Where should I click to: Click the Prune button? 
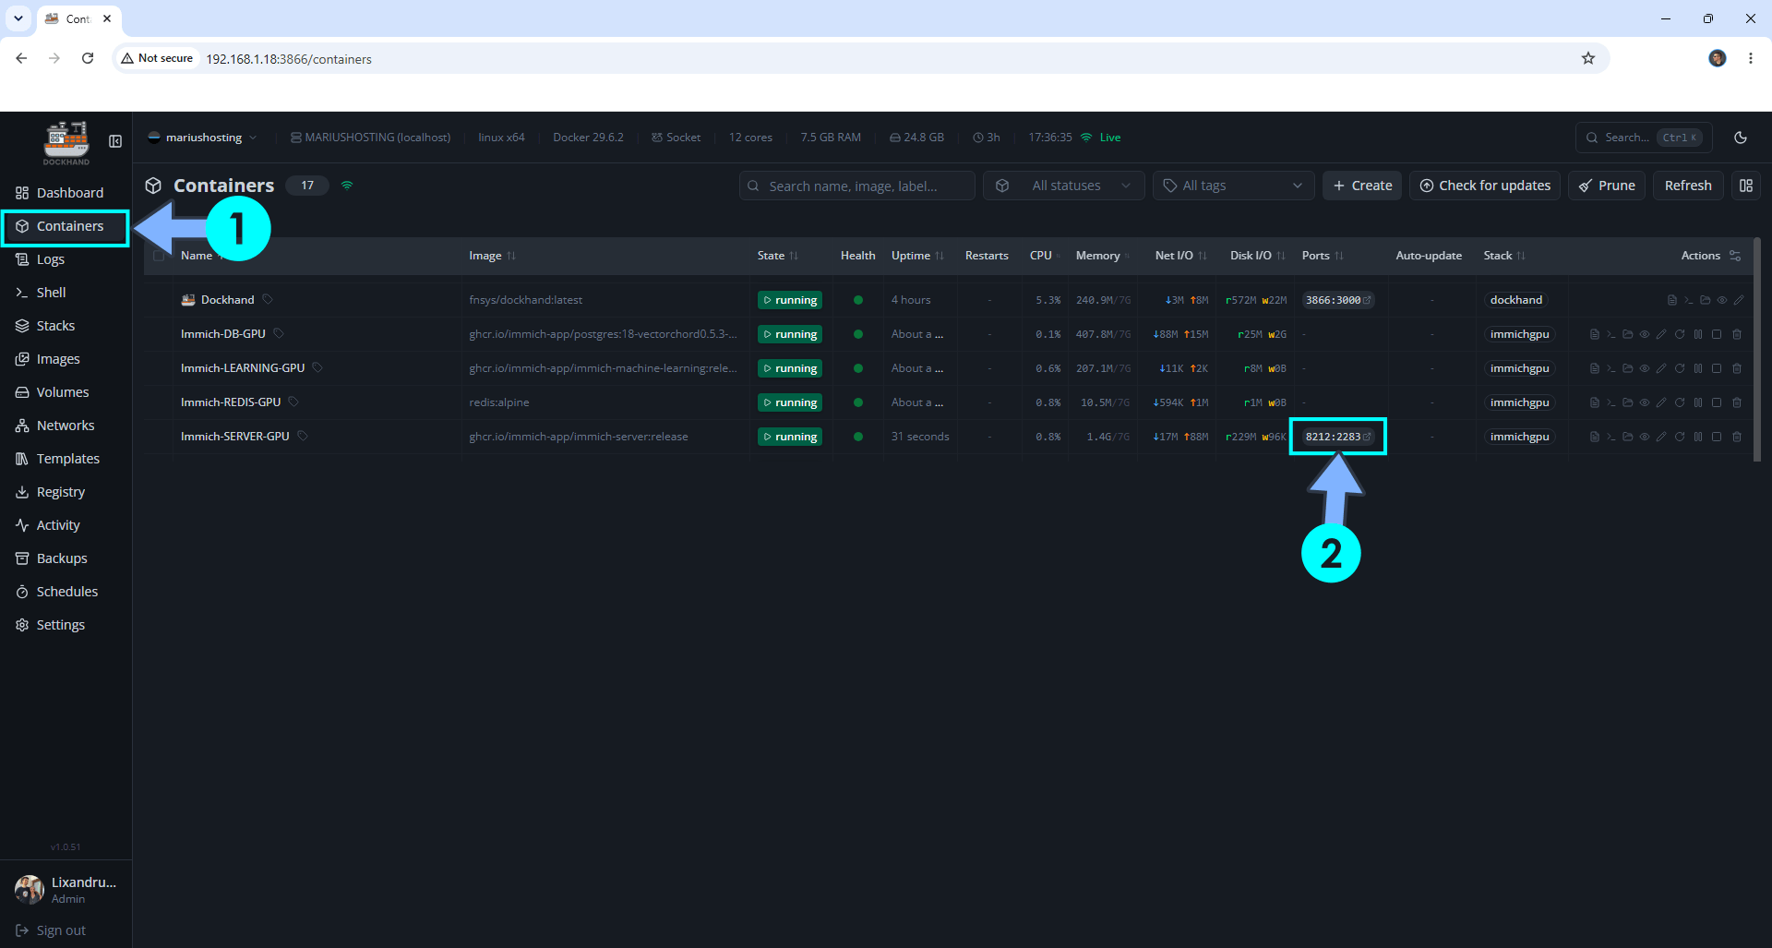pyautogui.click(x=1607, y=186)
